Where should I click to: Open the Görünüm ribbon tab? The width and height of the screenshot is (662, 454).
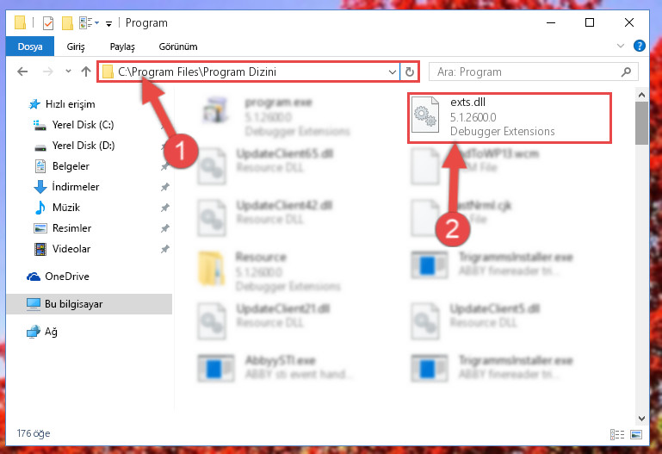pos(177,47)
